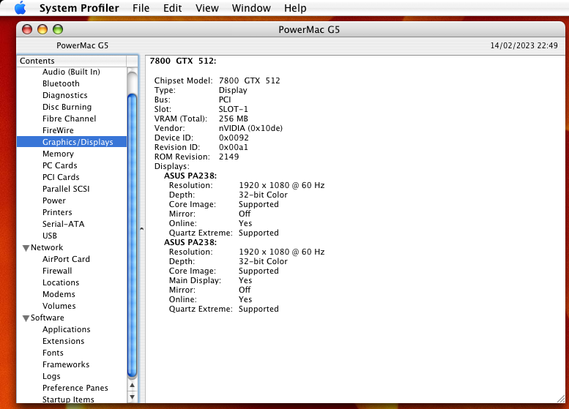Click the VRAM value 256 MB
This screenshot has height=409, width=569.
[234, 119]
